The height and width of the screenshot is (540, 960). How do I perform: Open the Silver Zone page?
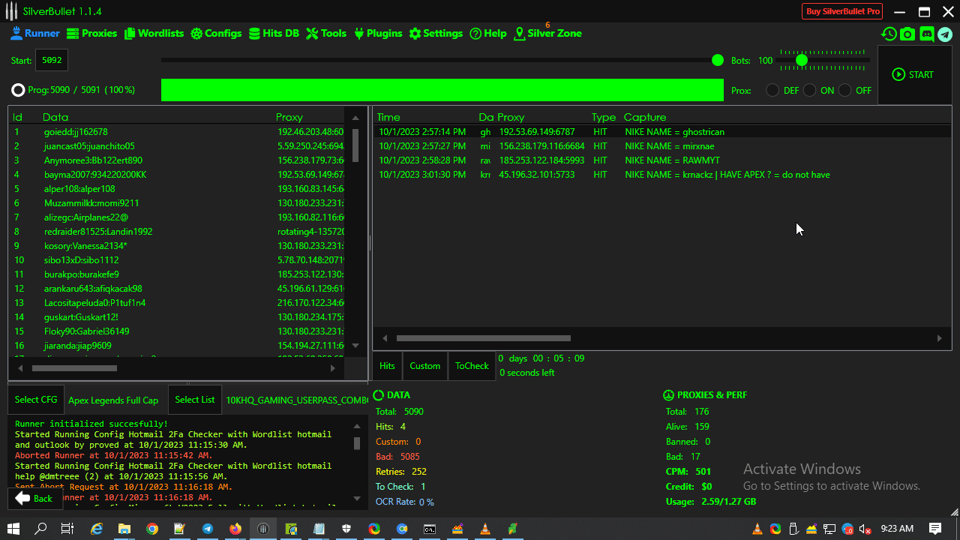point(547,34)
